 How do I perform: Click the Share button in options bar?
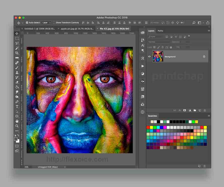click(208, 23)
